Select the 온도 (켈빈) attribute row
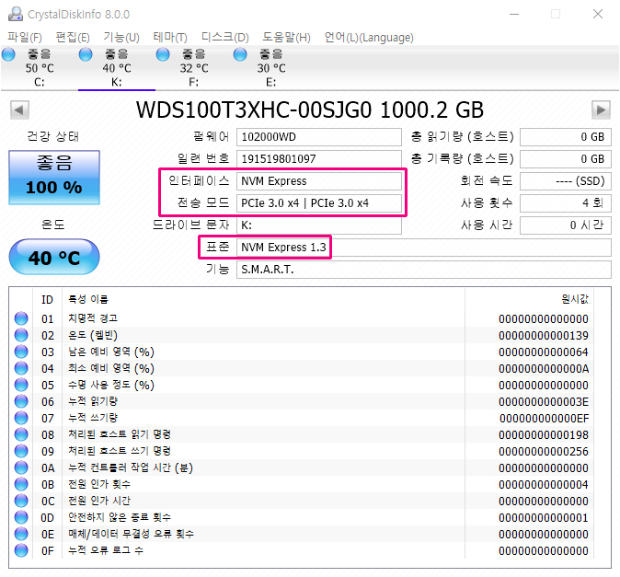 tap(302, 335)
